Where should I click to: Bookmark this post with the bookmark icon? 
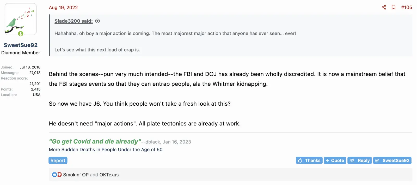394,7
